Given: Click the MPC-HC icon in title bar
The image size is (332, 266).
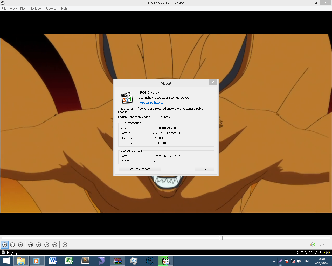Looking at the screenshot, I should pos(3,3).
